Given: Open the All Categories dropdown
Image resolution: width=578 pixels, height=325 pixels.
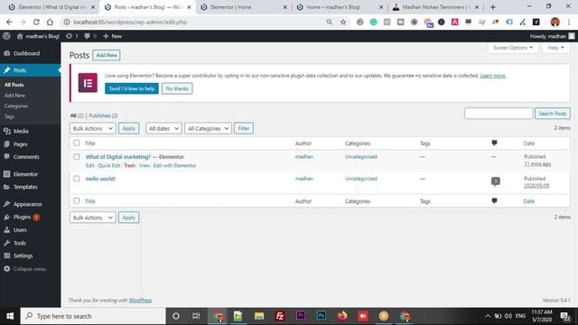Looking at the screenshot, I should point(208,128).
